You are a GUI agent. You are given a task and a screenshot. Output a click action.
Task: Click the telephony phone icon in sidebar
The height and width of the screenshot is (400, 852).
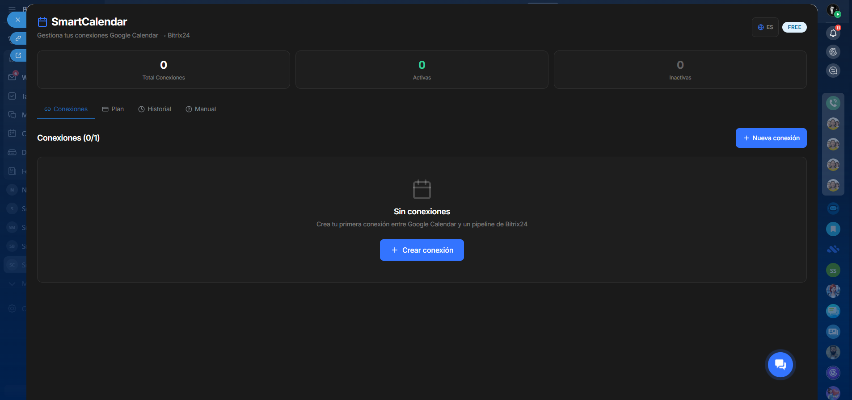[x=833, y=103]
